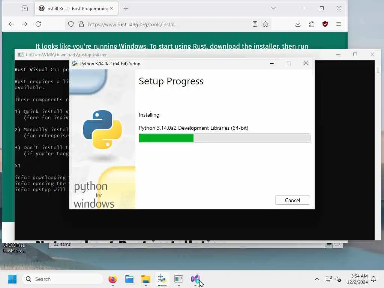The height and width of the screenshot is (288, 384).
Task: Open the clock and date panel
Action: (357, 279)
